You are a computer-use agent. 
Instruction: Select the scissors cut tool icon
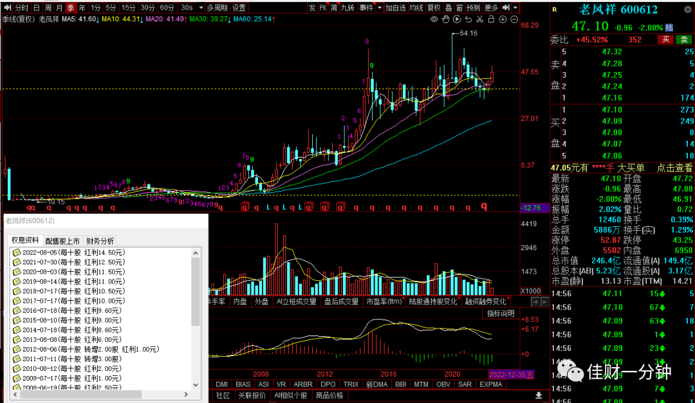click(x=479, y=19)
